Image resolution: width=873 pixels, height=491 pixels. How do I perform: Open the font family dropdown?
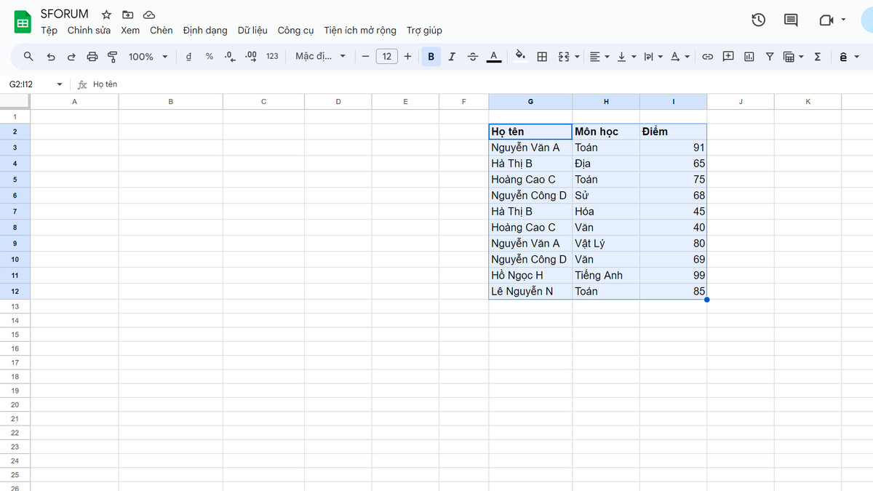coord(321,57)
